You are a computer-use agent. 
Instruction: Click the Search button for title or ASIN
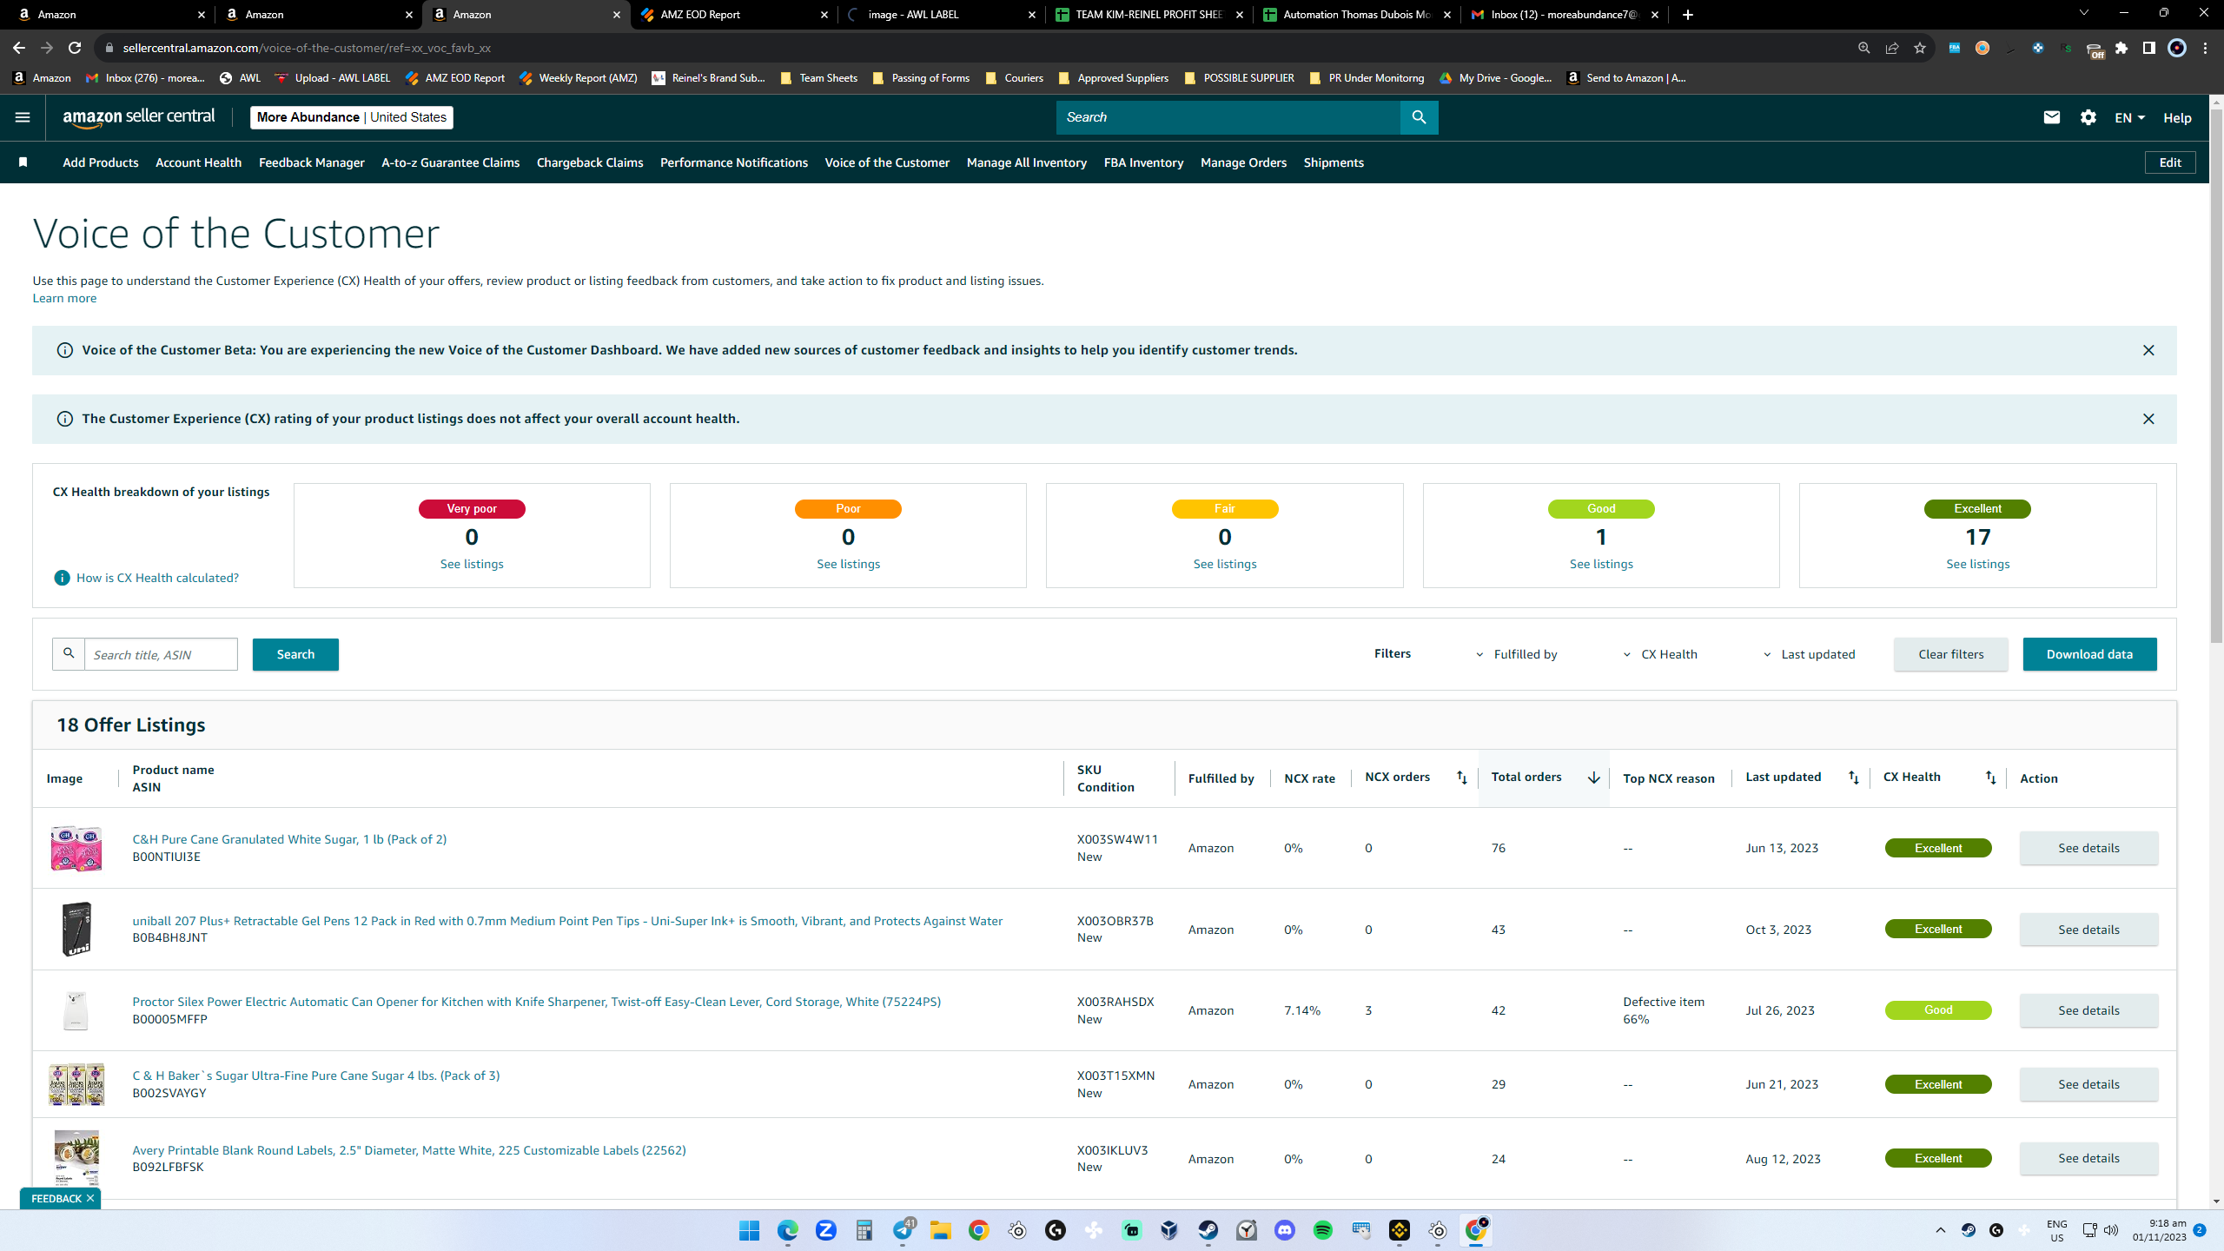[x=295, y=654]
